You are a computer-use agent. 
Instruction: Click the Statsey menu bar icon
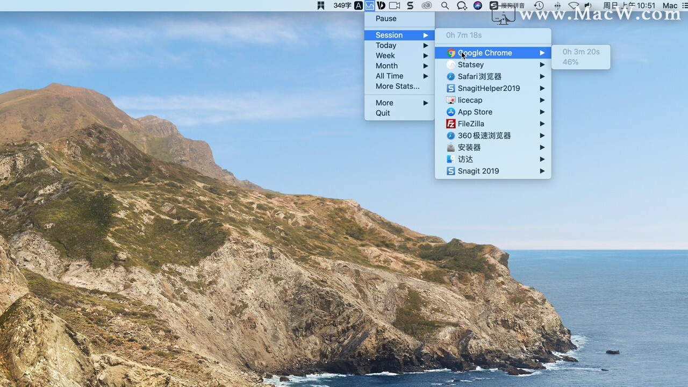pos(370,5)
